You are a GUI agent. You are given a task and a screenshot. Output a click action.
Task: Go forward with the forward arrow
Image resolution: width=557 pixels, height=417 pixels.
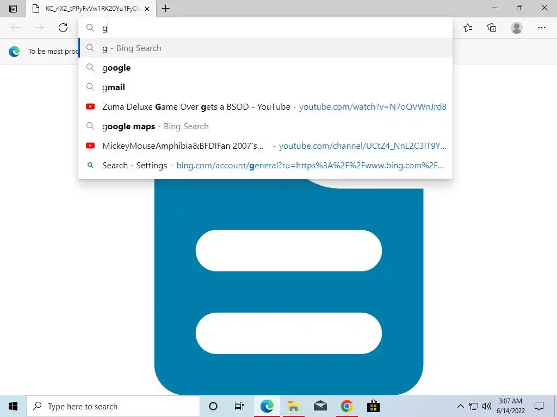coord(39,28)
